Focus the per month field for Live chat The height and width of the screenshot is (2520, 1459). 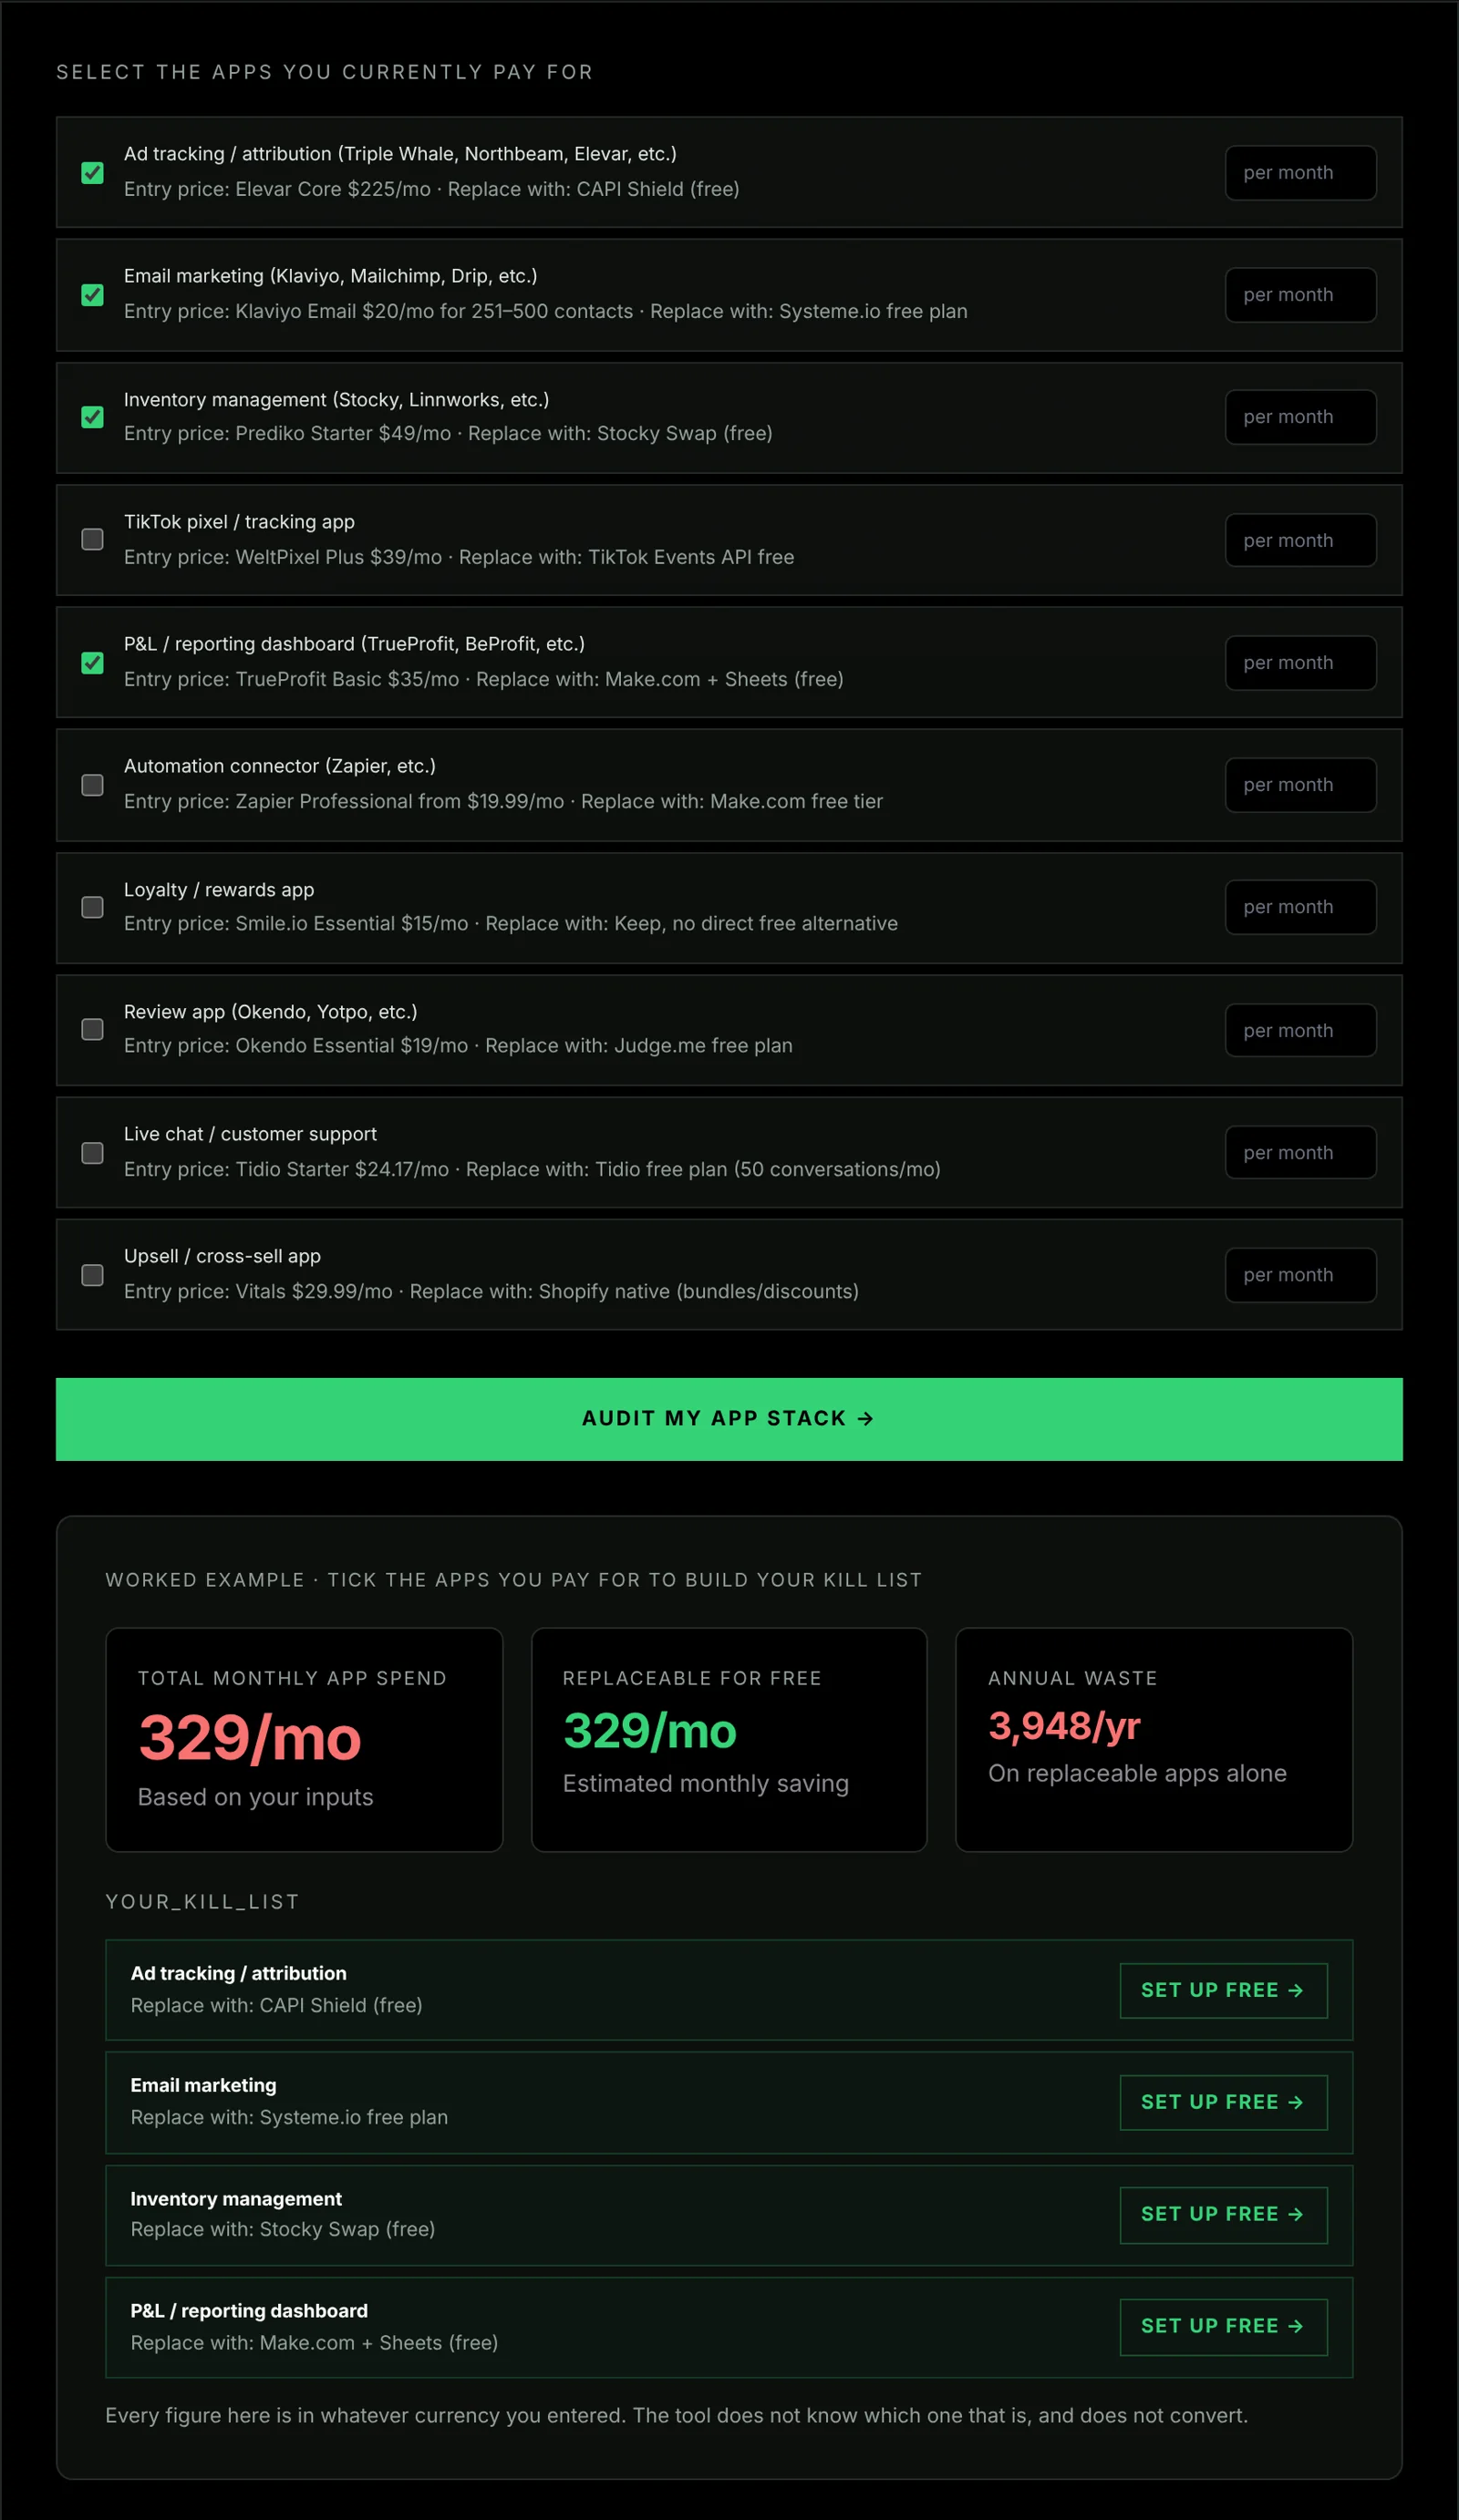pos(1300,1153)
